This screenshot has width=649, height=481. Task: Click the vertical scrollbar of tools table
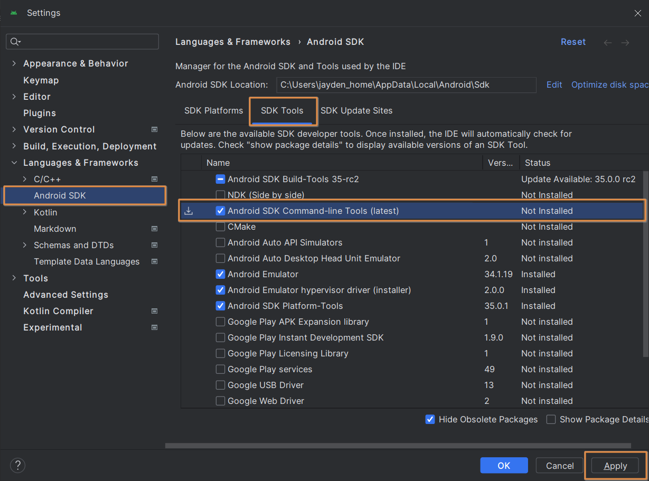[645, 263]
